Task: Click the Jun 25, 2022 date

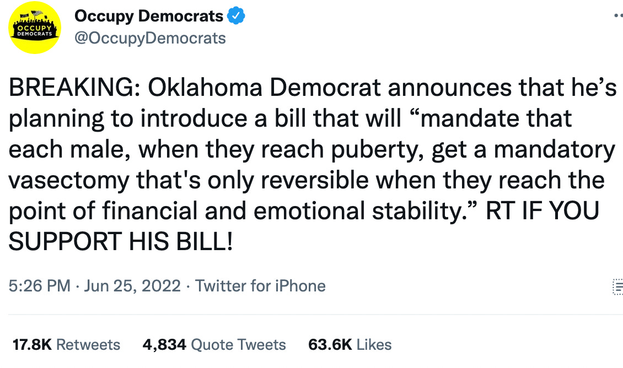Action: click(x=132, y=286)
